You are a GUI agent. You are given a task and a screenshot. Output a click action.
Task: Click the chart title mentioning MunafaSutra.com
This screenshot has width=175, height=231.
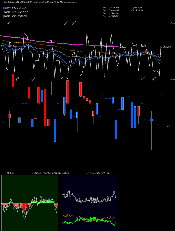point(40,2)
